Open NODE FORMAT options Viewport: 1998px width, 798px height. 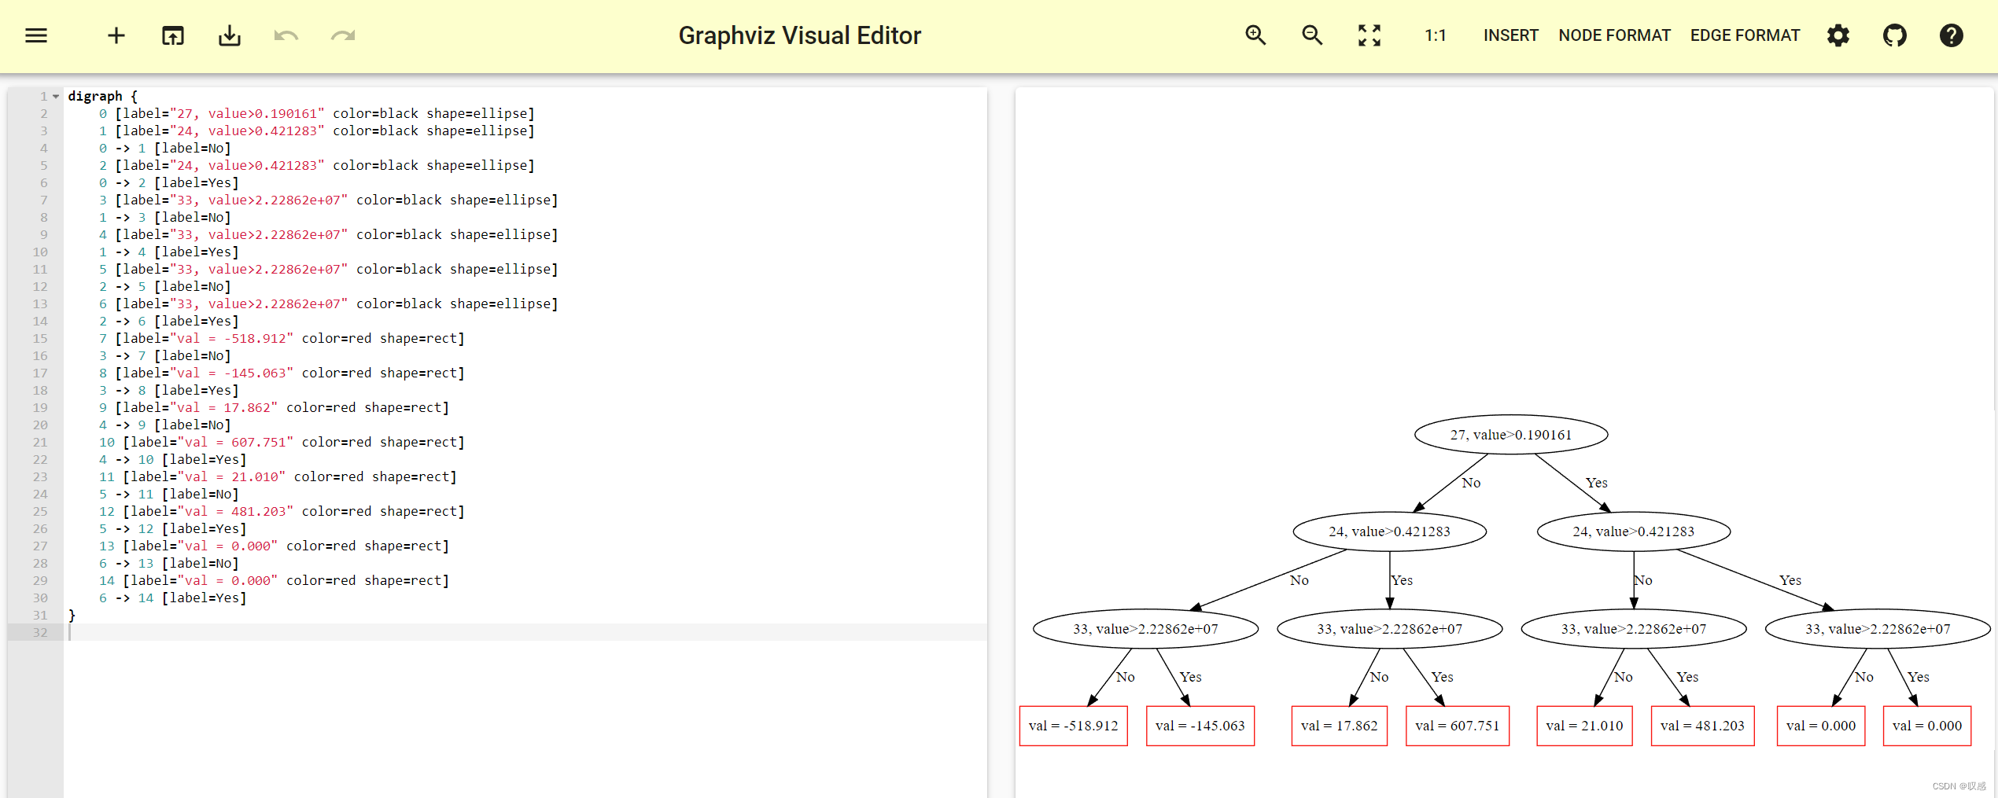pyautogui.click(x=1614, y=35)
